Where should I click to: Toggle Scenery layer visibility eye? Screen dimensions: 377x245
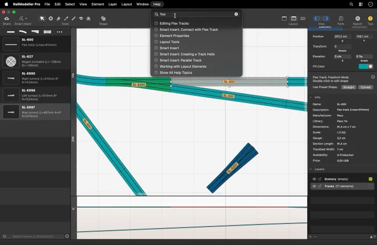click(314, 179)
